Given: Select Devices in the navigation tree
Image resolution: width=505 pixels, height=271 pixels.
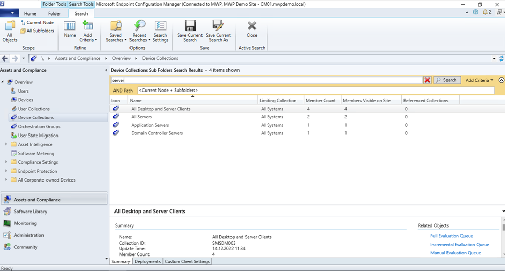Looking at the screenshot, I should (x=25, y=100).
